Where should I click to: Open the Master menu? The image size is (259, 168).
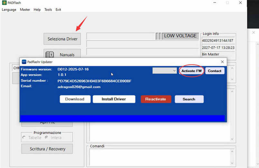[25, 10]
